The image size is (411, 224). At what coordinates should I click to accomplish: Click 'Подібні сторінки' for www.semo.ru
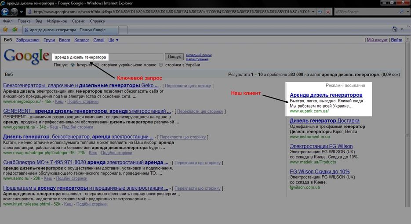pos(72,178)
